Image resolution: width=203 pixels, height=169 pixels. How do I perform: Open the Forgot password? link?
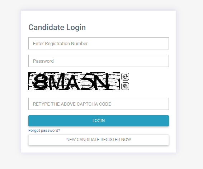(44, 130)
